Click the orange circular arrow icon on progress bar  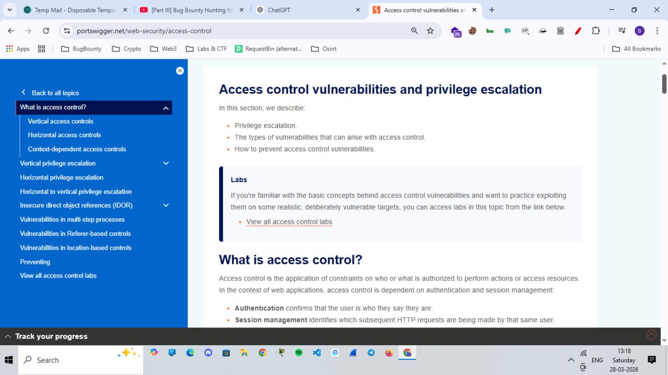651,335
